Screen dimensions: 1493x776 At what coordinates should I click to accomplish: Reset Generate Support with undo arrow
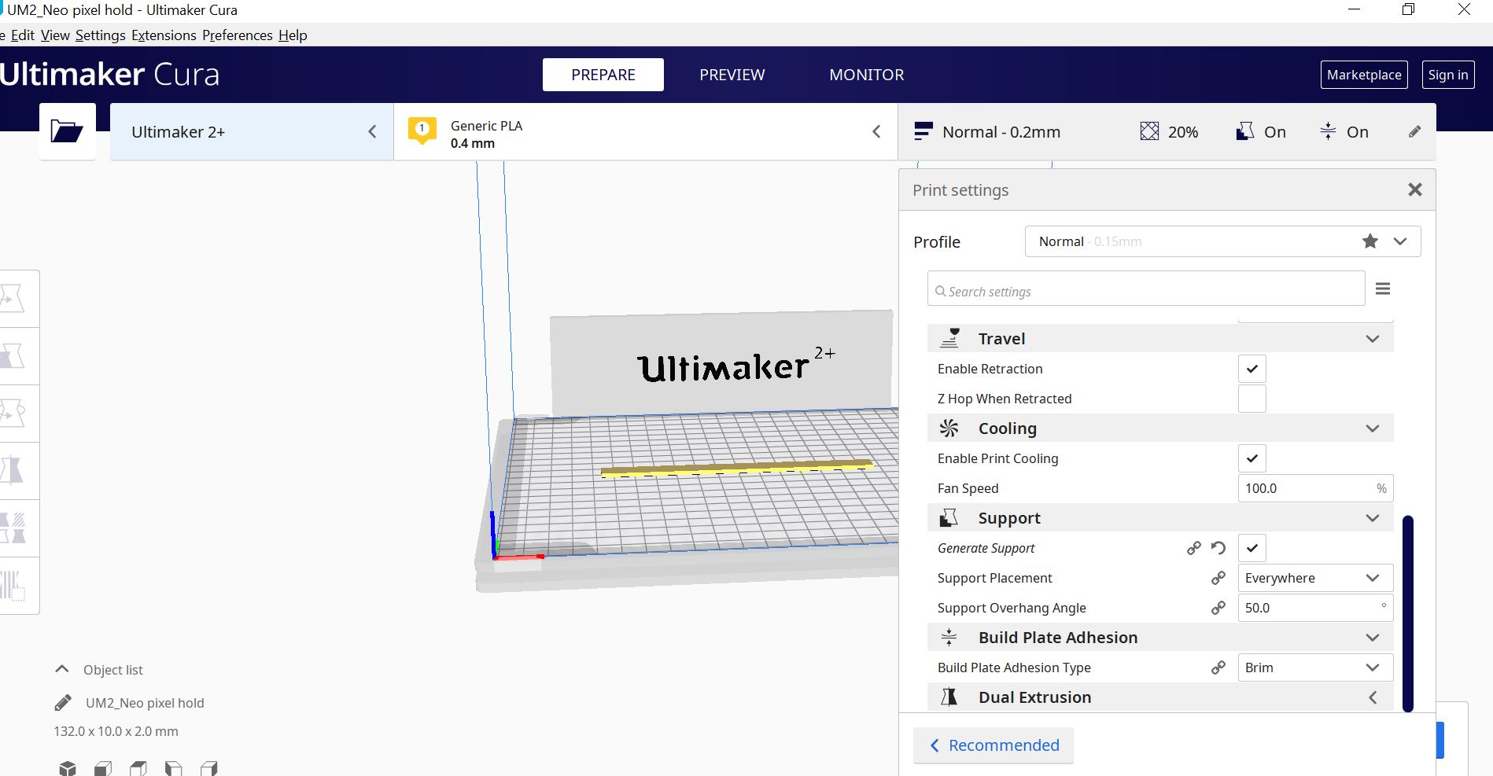click(x=1218, y=548)
